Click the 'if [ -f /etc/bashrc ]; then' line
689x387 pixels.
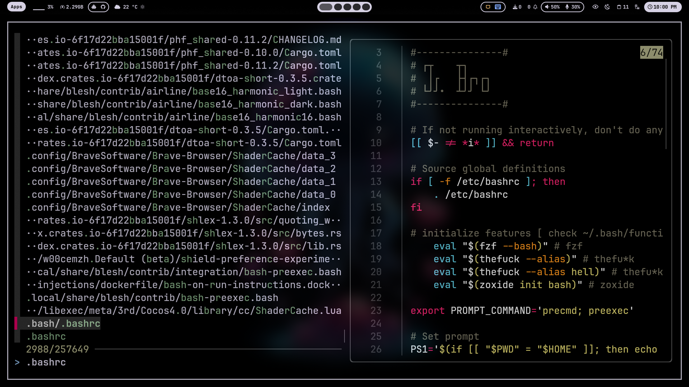(488, 182)
